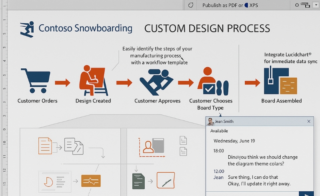320x196 pixels.
Task: Click the Wednesday, June 19 date in chat
Action: 234,141
